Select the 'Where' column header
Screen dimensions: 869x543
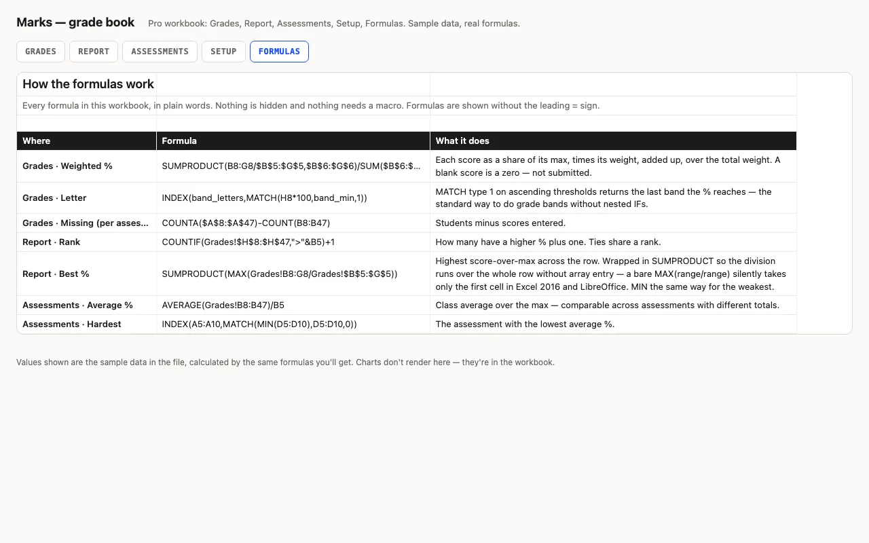(x=87, y=141)
